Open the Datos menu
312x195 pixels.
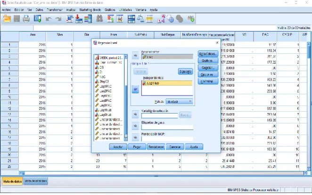(40, 10)
